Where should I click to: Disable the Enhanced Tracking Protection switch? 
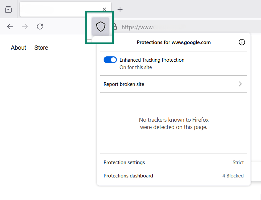coord(110,60)
